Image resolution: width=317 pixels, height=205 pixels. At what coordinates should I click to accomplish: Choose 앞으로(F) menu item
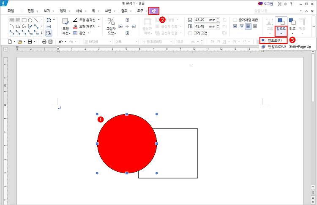tap(273, 40)
